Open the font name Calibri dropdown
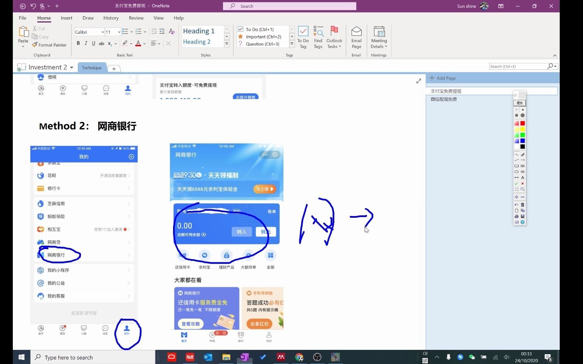This screenshot has height=364, width=583. pos(103,32)
